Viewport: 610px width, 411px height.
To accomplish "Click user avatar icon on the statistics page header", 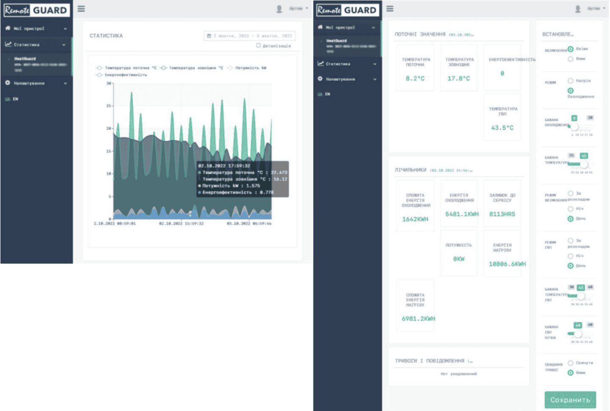I will (x=279, y=9).
